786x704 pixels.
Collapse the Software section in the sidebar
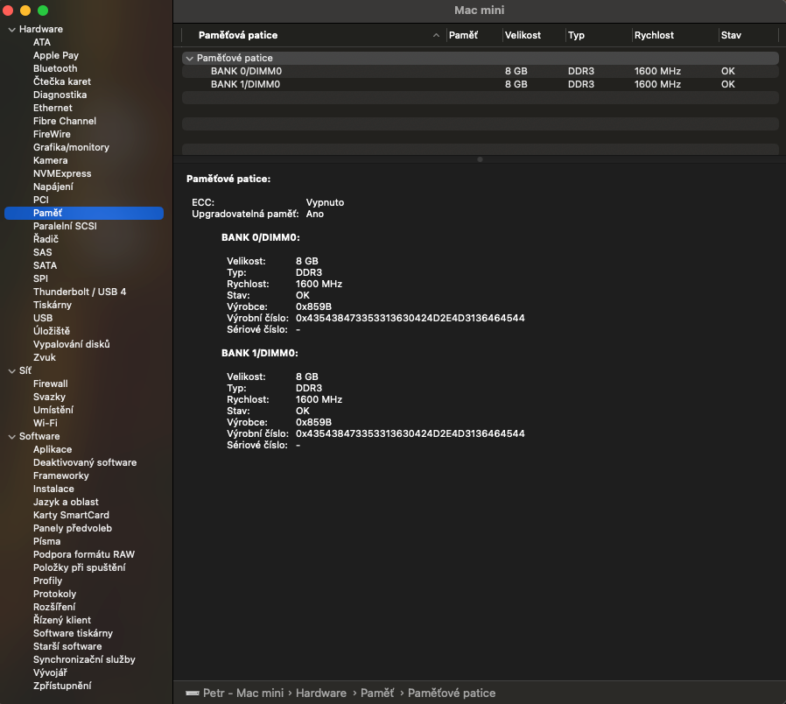pos(12,437)
